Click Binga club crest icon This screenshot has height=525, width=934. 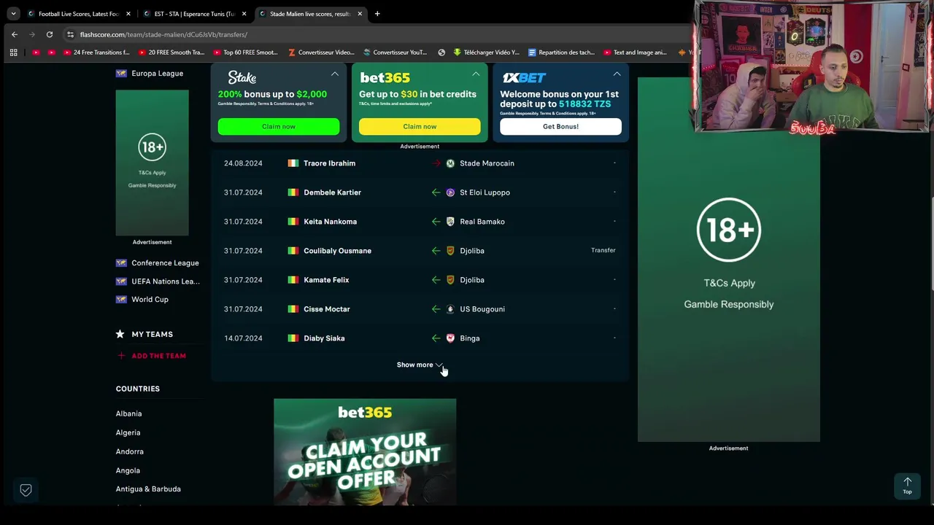pyautogui.click(x=450, y=338)
